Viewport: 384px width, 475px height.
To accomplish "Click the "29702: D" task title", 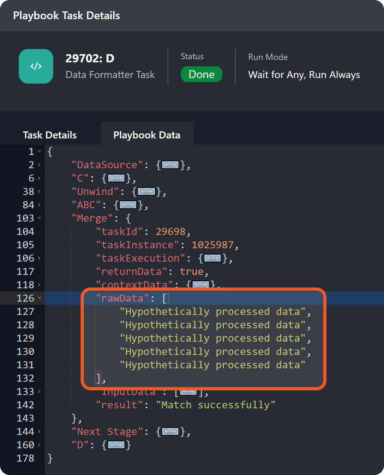I will click(90, 58).
